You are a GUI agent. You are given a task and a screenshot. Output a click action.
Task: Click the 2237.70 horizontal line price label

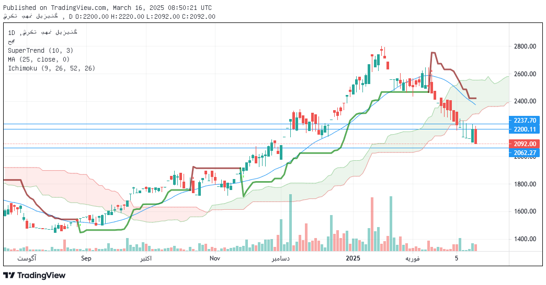click(525, 120)
